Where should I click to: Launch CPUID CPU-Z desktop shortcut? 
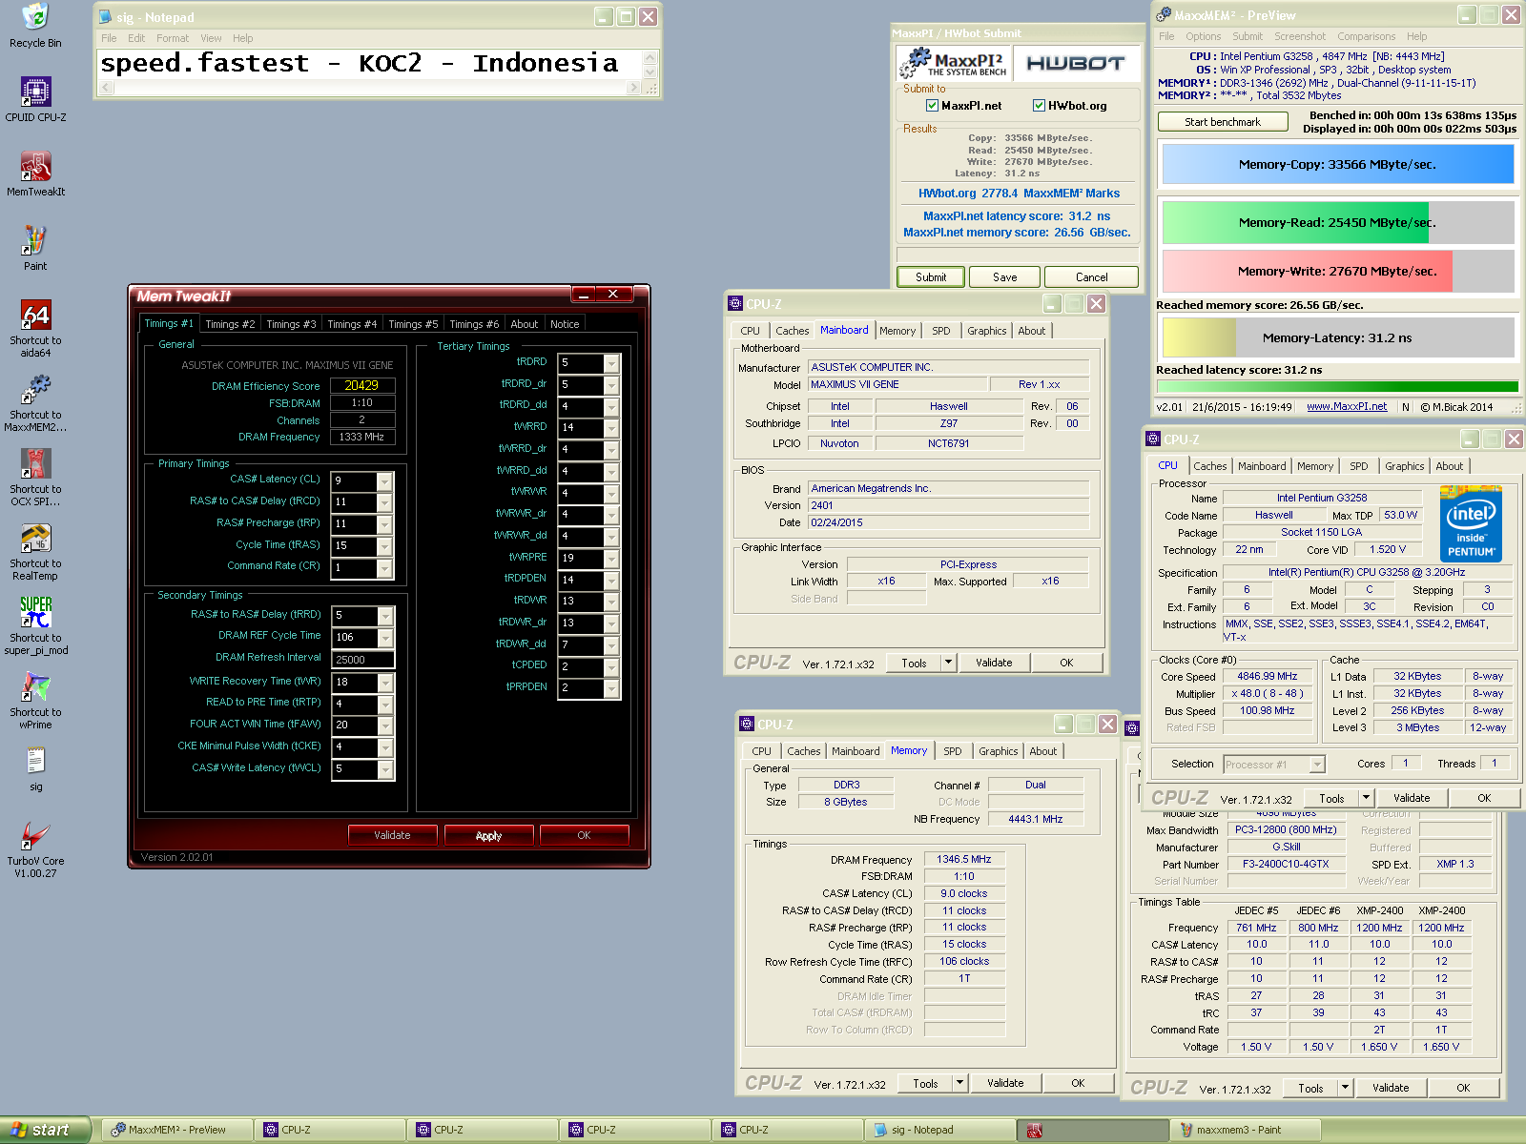(x=35, y=99)
